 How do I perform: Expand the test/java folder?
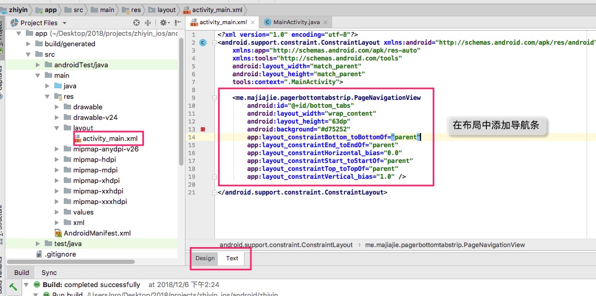(x=37, y=244)
